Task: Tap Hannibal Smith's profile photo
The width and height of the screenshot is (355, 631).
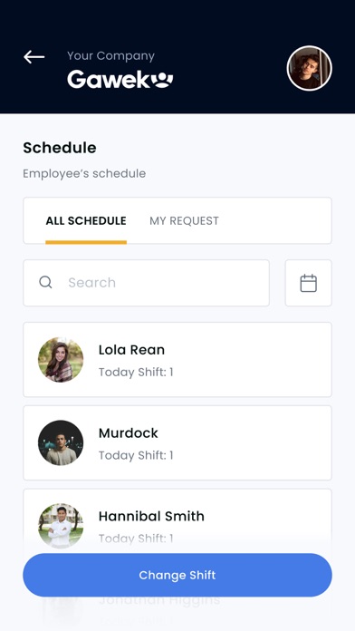Action: coord(61,526)
